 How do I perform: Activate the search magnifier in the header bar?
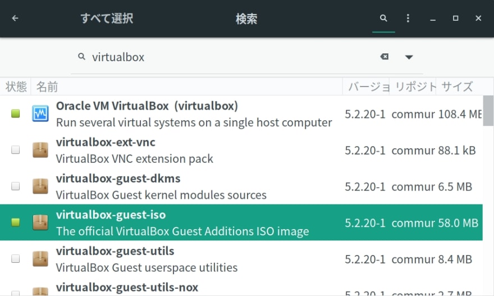tap(383, 19)
